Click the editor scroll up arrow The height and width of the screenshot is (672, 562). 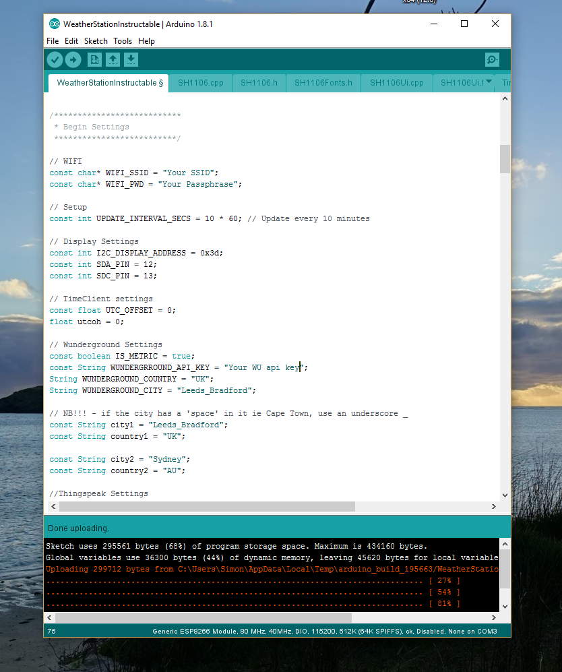pos(505,98)
